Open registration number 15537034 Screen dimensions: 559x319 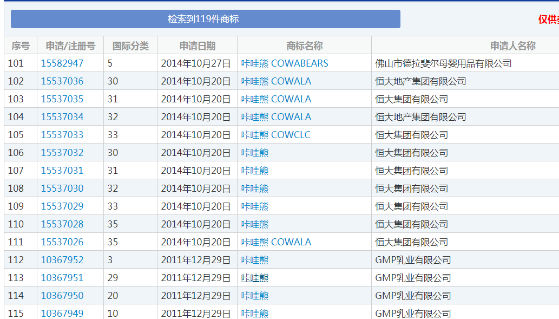(x=62, y=116)
